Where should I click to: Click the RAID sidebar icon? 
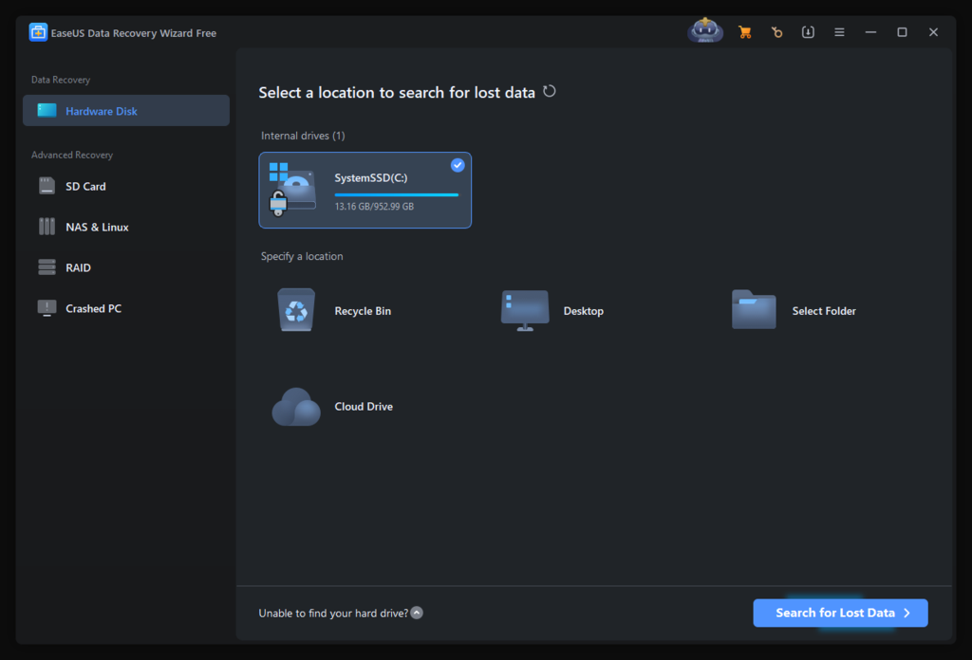[x=47, y=267]
